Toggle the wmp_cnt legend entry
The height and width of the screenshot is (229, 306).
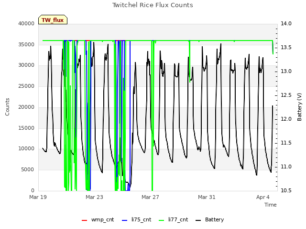pyautogui.click(x=98, y=220)
